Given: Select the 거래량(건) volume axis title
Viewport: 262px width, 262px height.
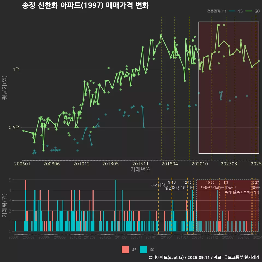Looking at the screenshot, I should tap(5, 206).
